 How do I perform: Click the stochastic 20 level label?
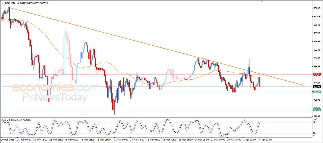click(314, 133)
